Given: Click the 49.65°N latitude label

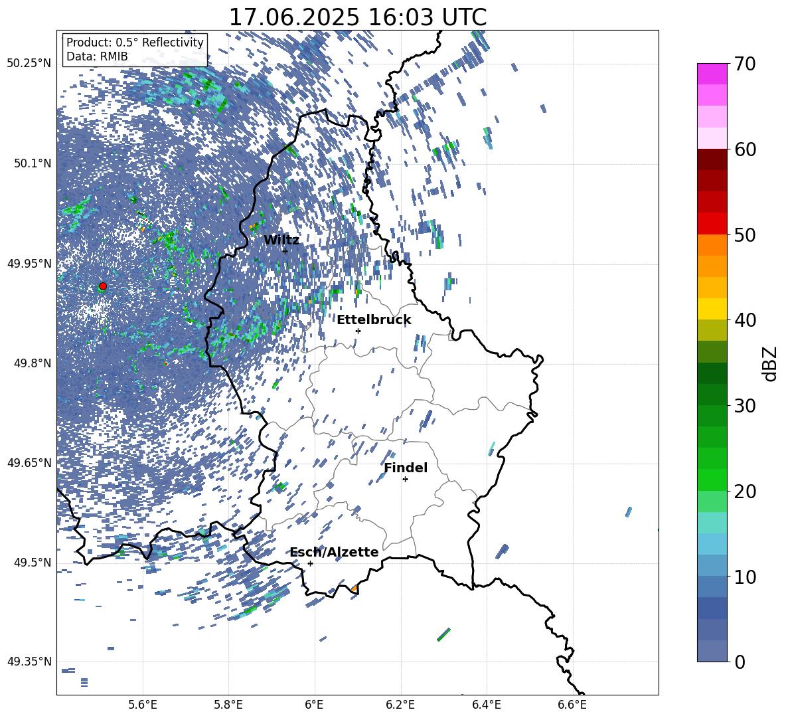Looking at the screenshot, I should point(29,463).
